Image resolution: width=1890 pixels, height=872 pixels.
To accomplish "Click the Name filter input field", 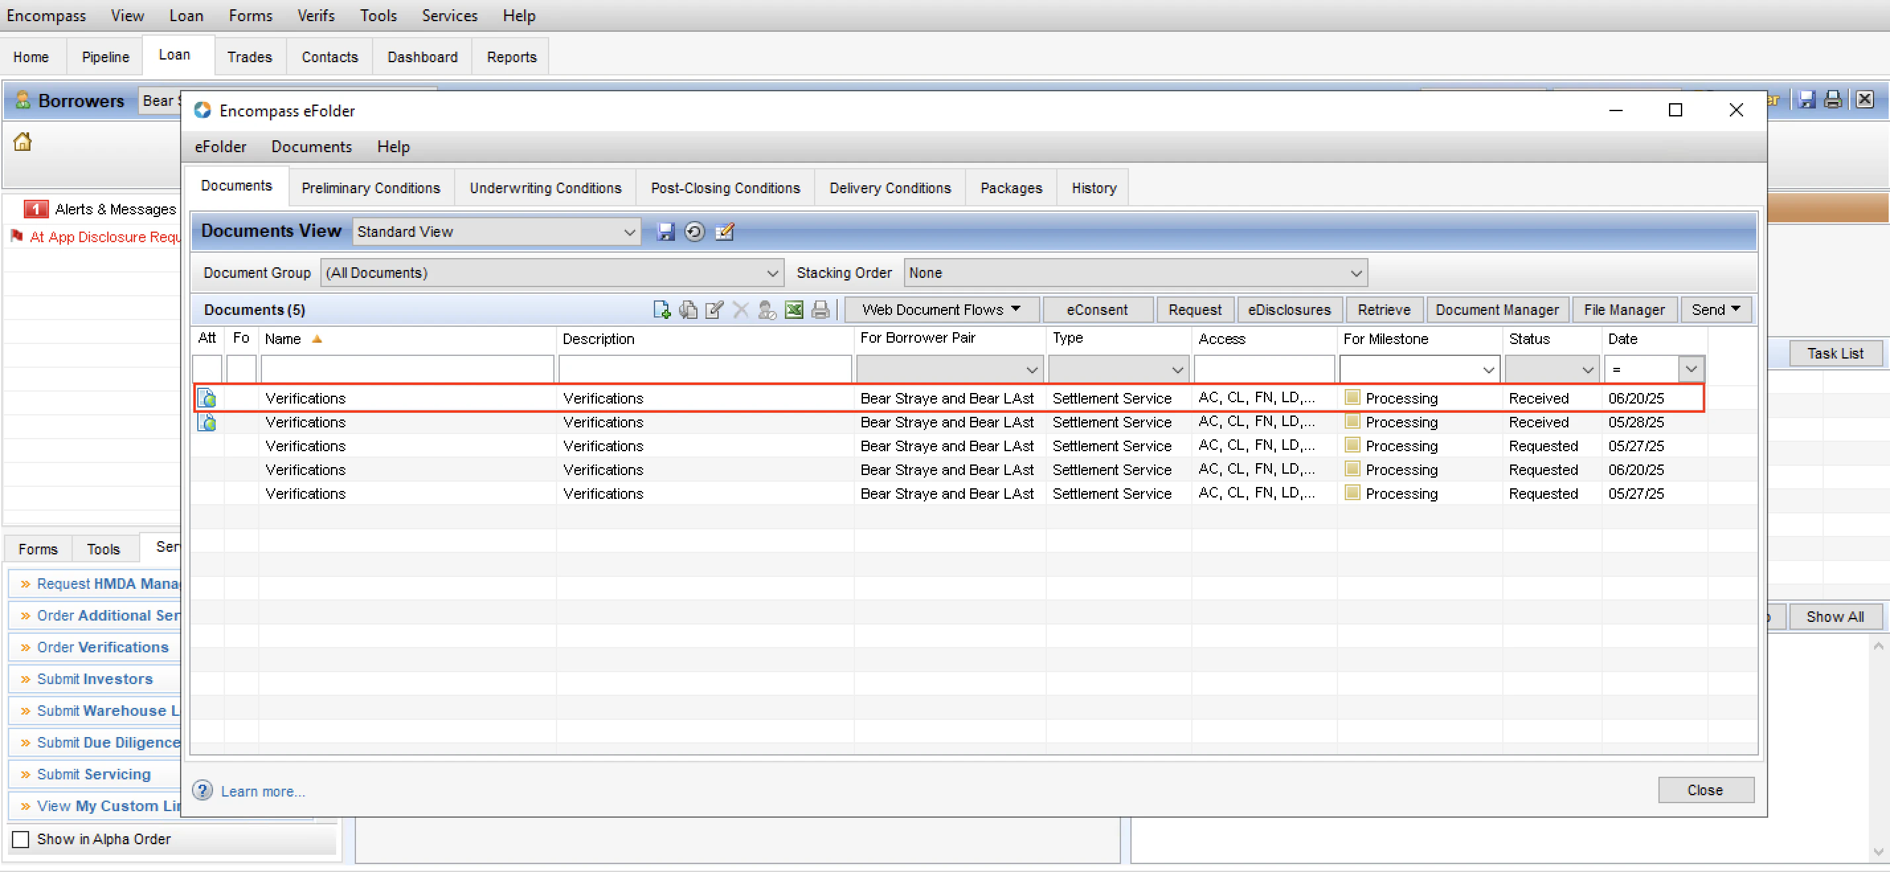I will 407,369.
